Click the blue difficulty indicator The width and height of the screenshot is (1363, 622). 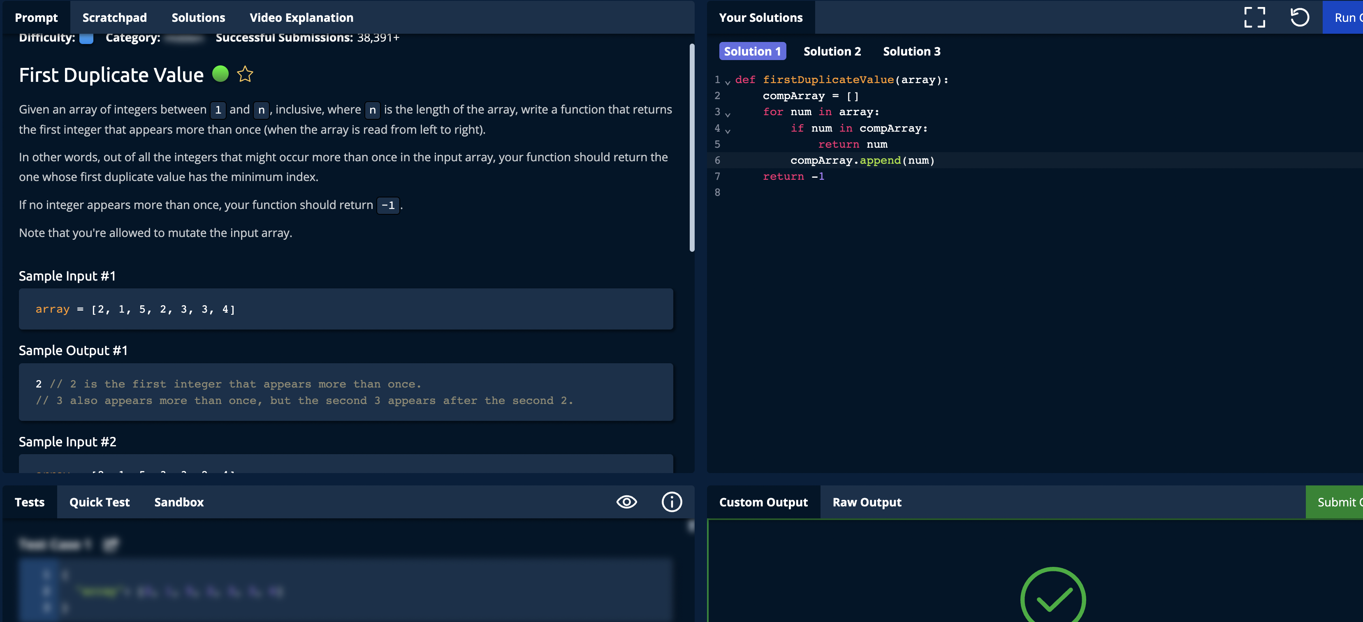(x=86, y=39)
